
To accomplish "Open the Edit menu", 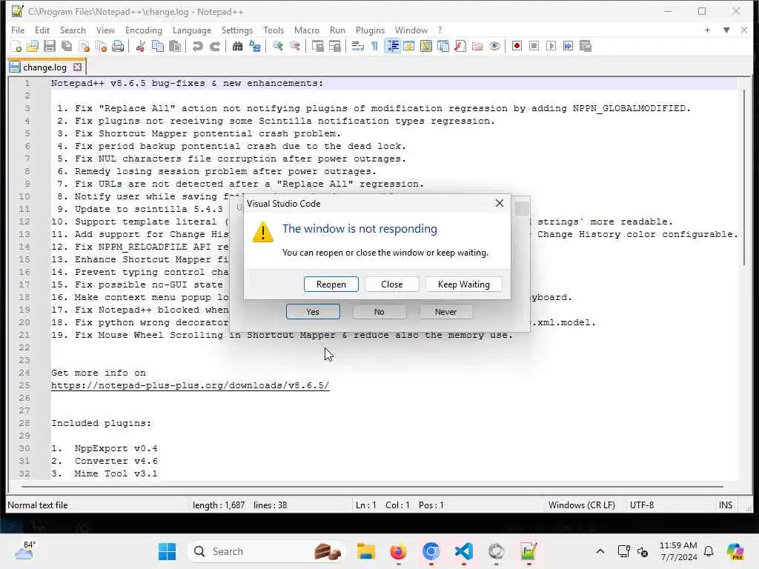I will click(42, 30).
